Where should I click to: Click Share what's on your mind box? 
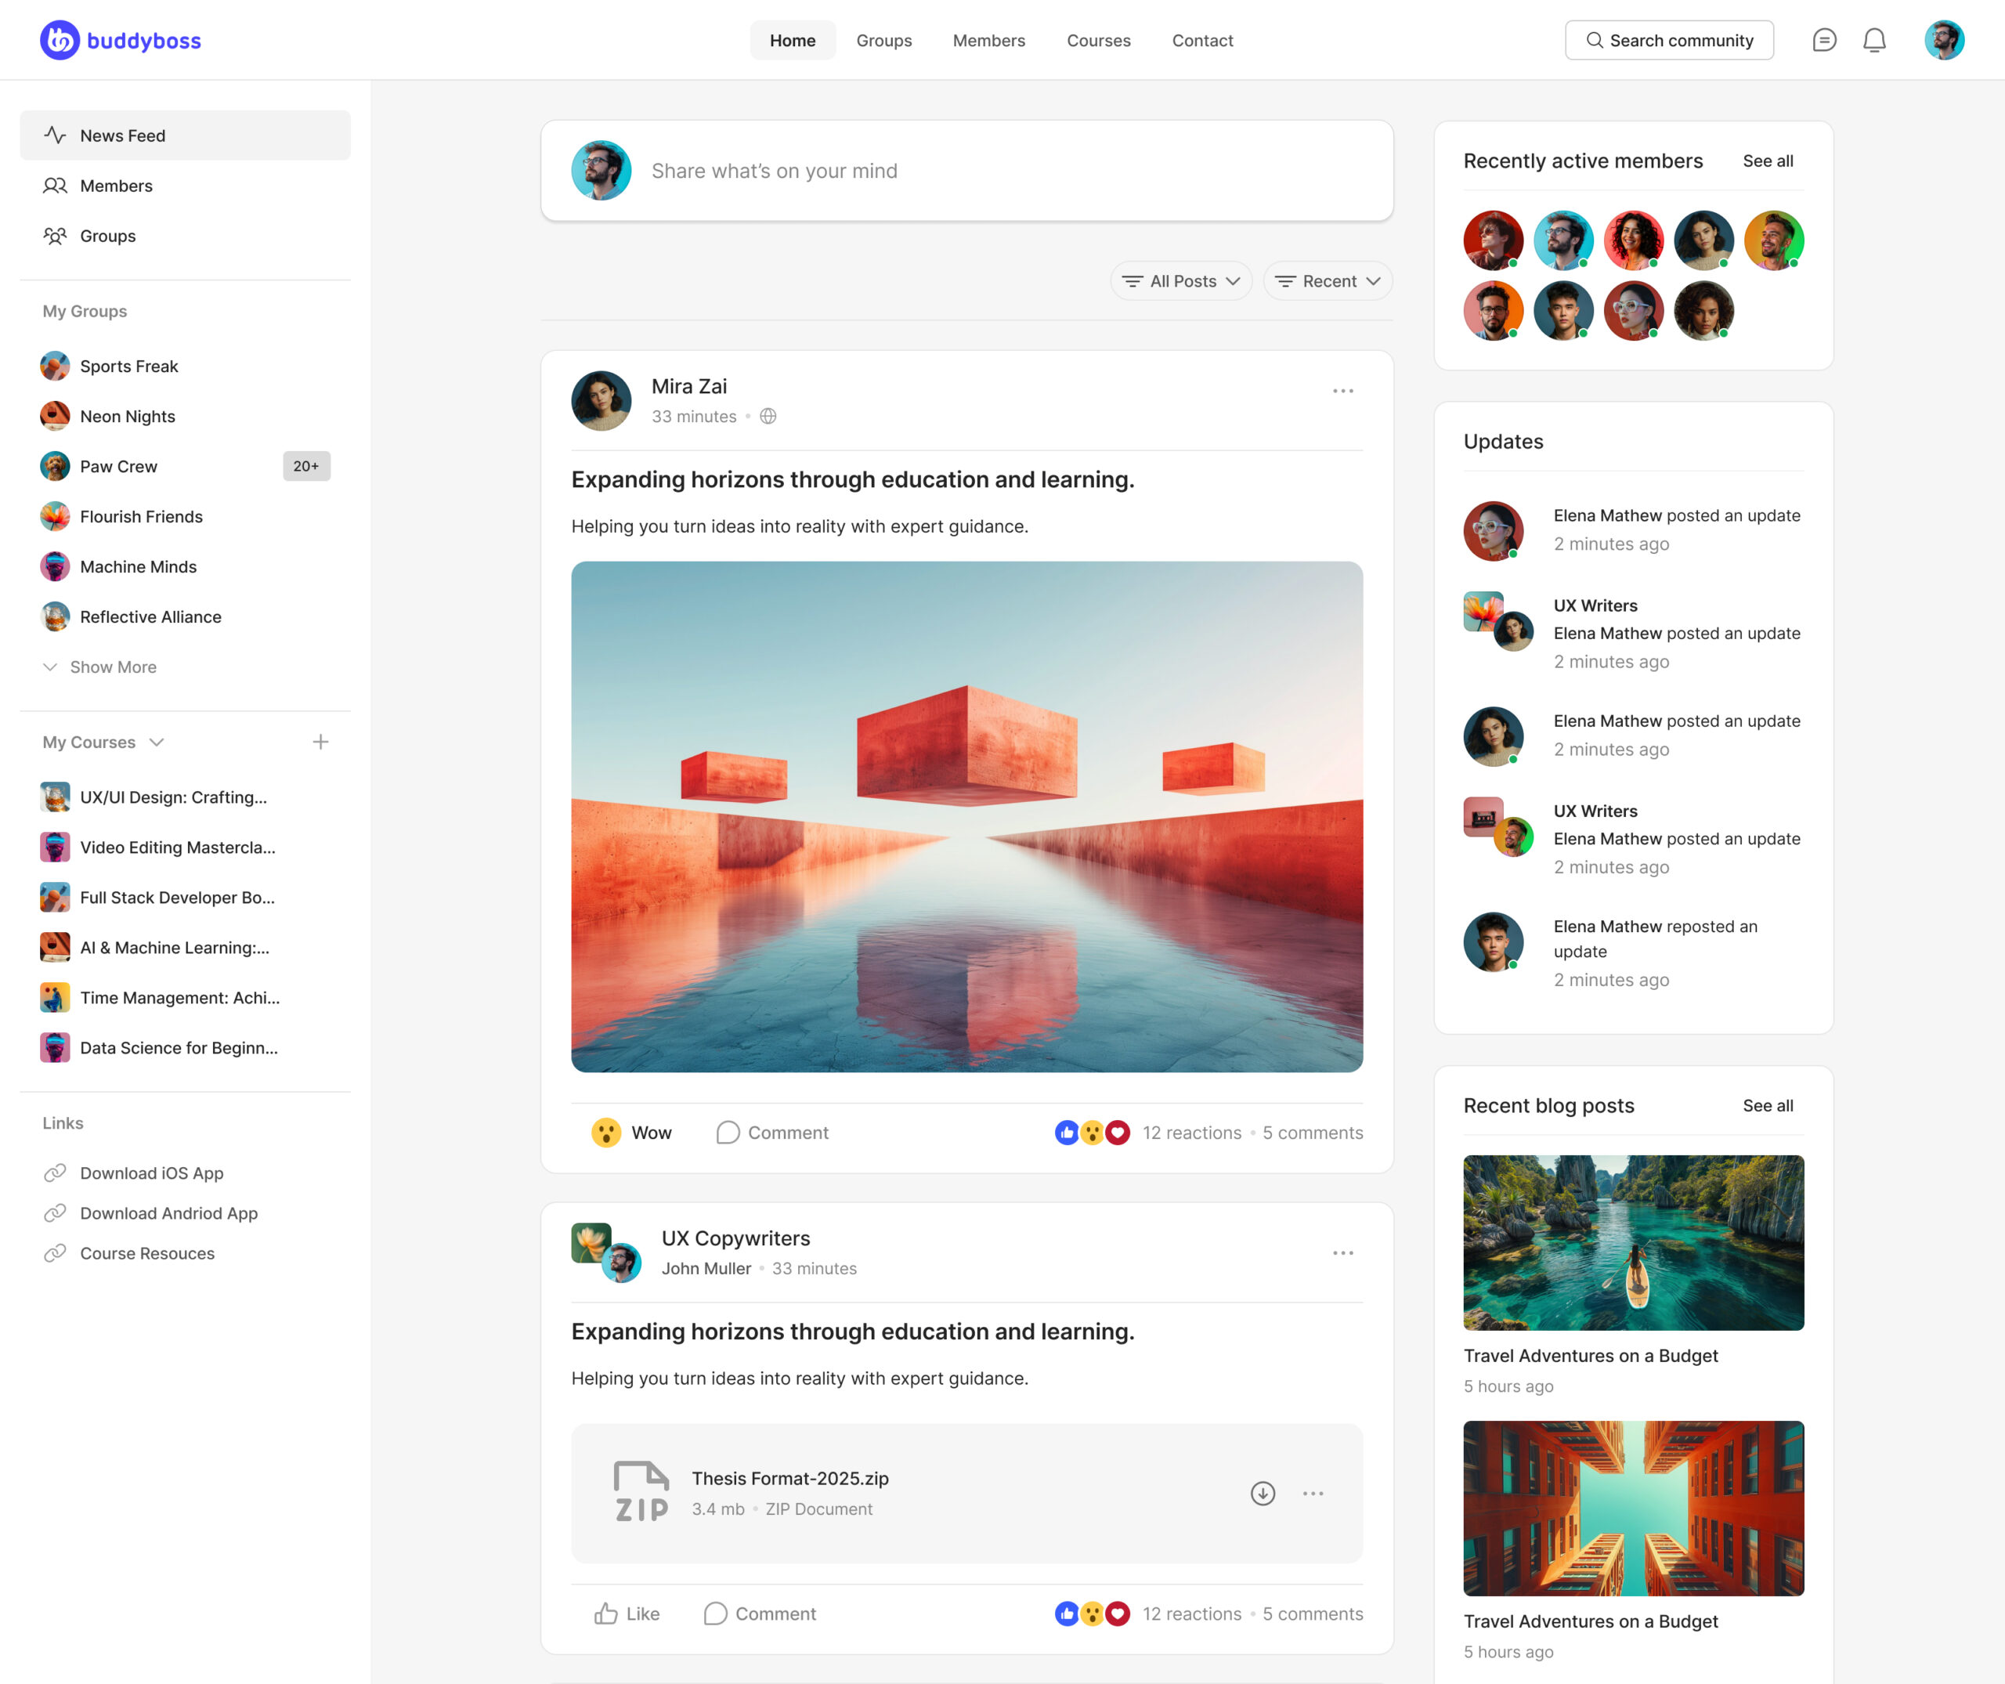(966, 170)
